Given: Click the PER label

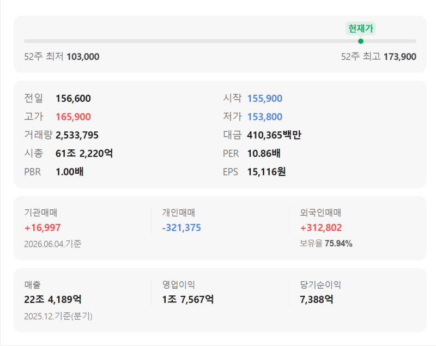Looking at the screenshot, I should (x=231, y=154).
